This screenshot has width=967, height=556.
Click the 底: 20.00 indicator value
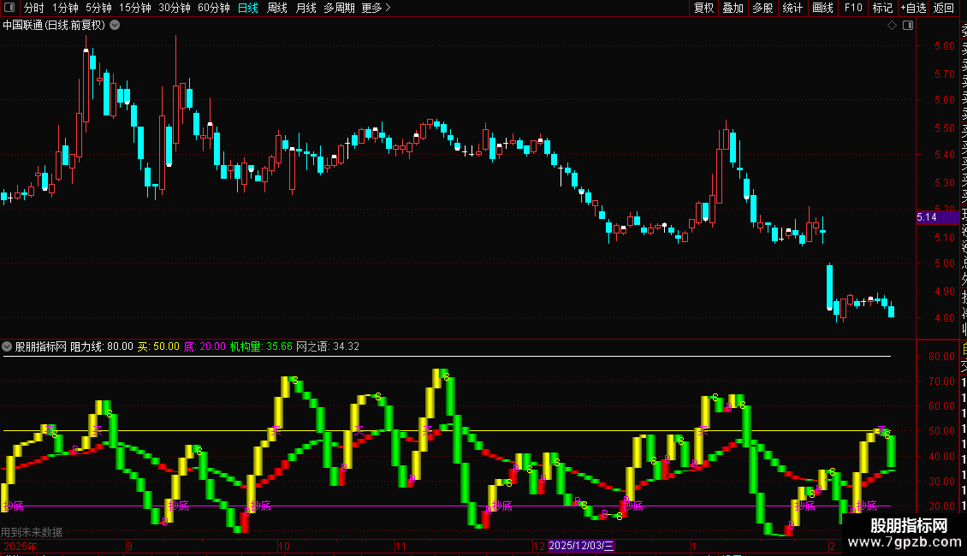205,346
